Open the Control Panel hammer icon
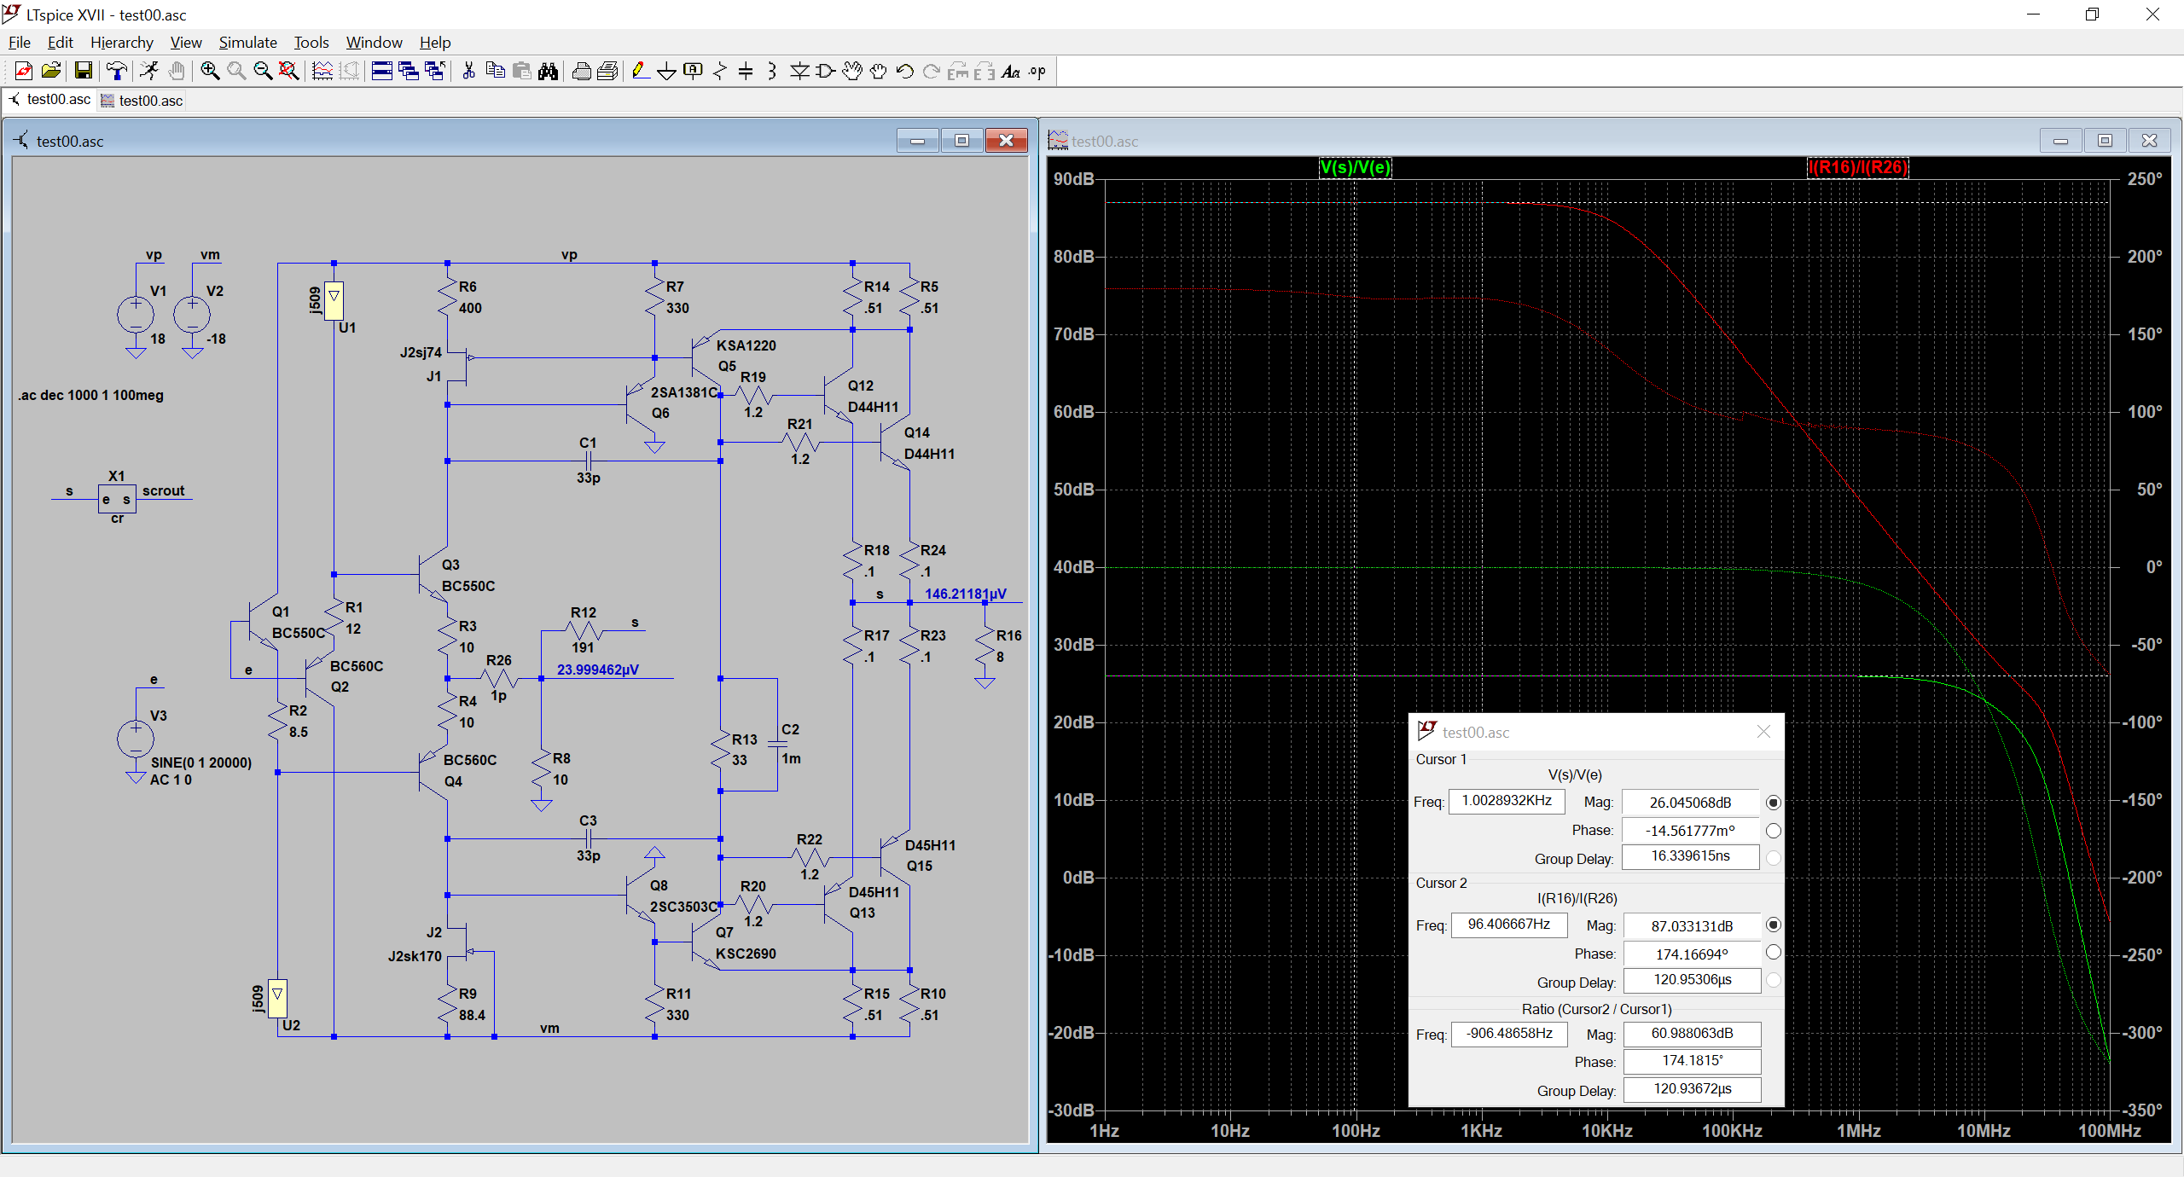 click(116, 72)
